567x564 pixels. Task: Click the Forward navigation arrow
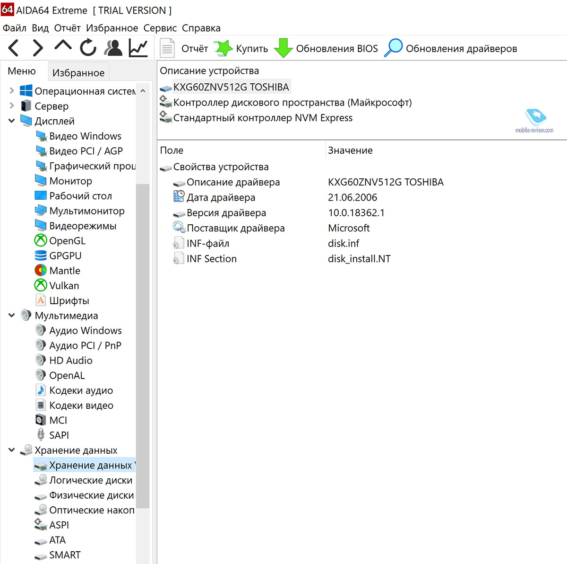[x=38, y=48]
